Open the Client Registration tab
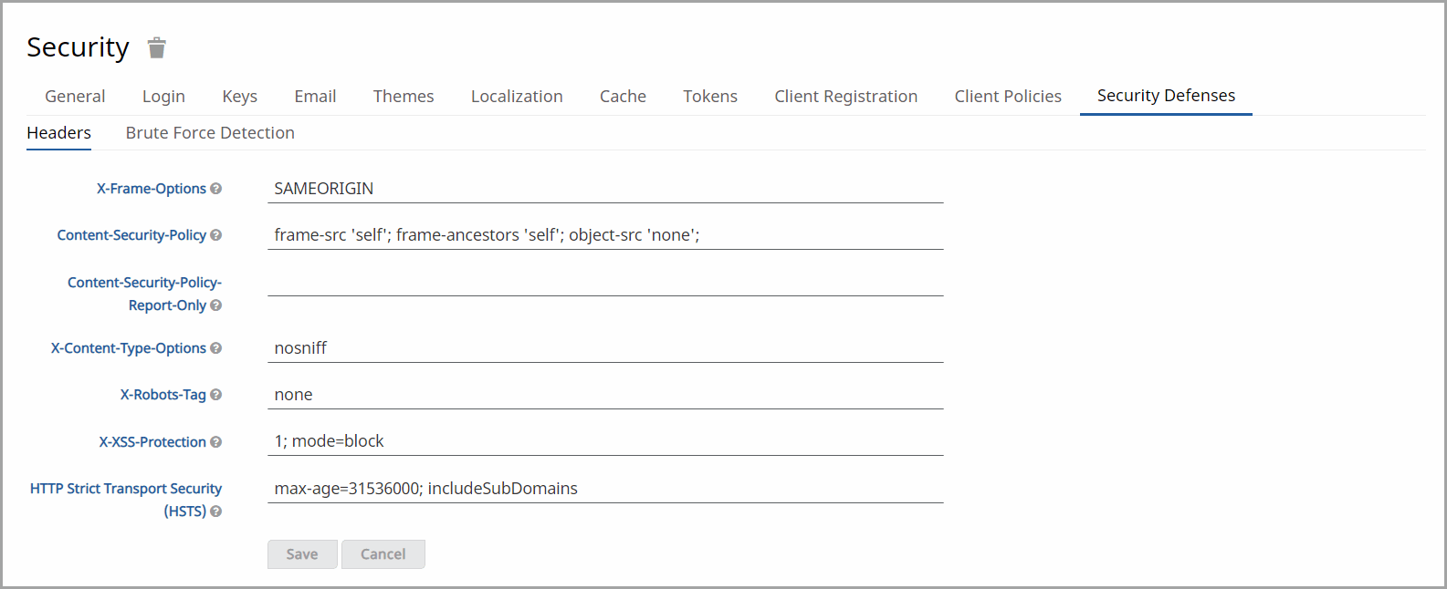Image resolution: width=1447 pixels, height=589 pixels. (x=846, y=97)
